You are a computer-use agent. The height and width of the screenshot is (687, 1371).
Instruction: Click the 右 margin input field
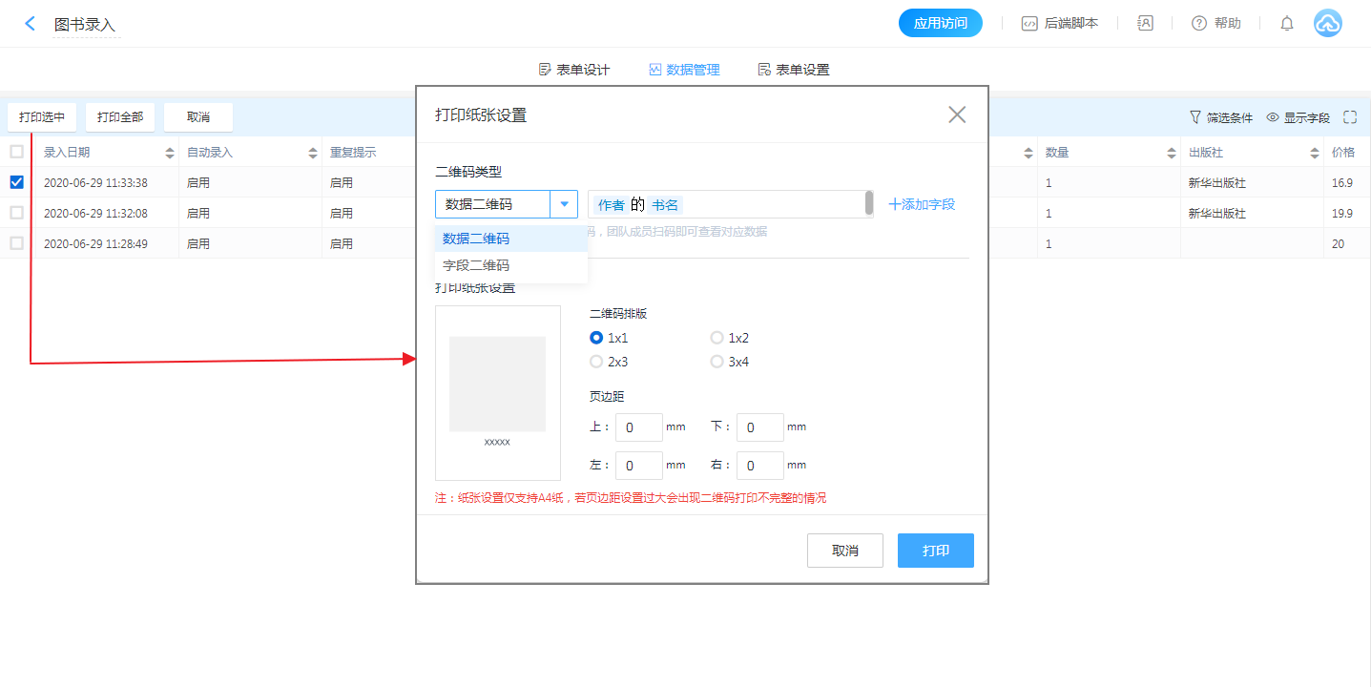pyautogui.click(x=760, y=466)
